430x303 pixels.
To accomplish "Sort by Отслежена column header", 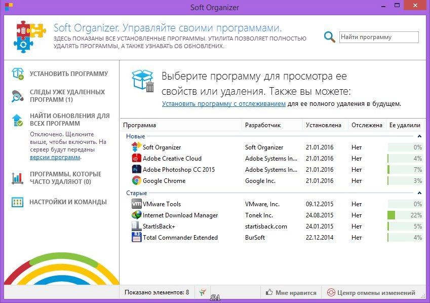I will (x=367, y=125).
